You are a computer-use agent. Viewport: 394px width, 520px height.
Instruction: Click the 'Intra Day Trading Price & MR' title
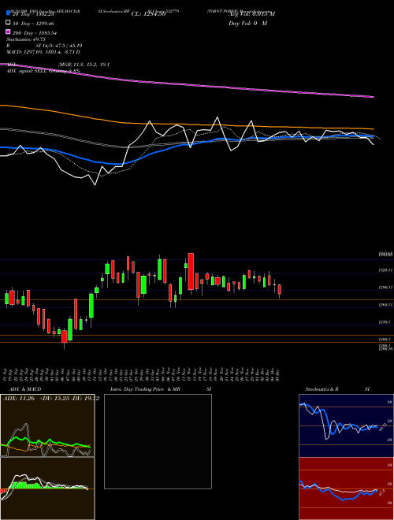(x=145, y=389)
